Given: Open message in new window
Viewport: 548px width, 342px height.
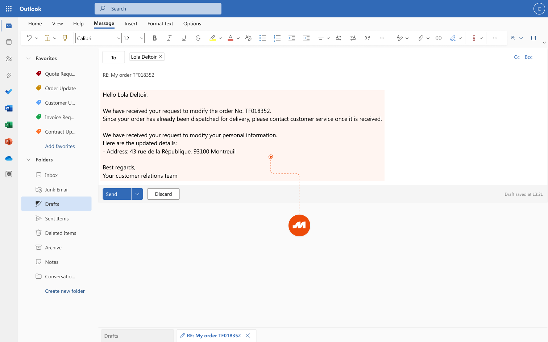Looking at the screenshot, I should [534, 38].
